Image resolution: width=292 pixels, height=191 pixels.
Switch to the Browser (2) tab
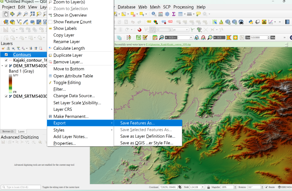8,131
